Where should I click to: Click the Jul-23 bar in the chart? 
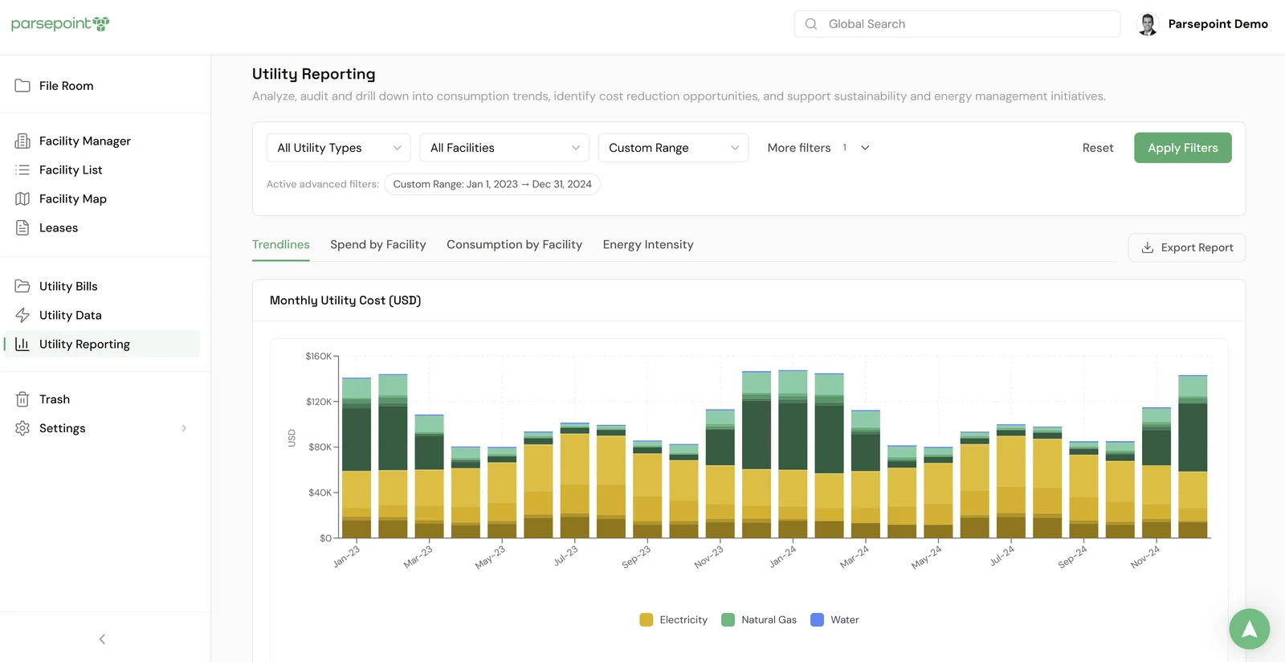tap(574, 480)
